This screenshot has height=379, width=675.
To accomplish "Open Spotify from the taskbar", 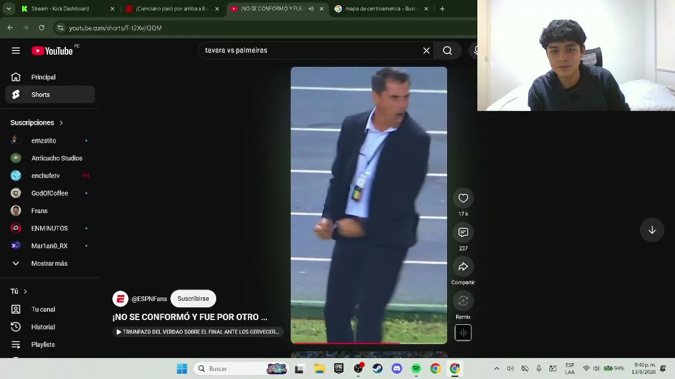I will click(x=416, y=369).
